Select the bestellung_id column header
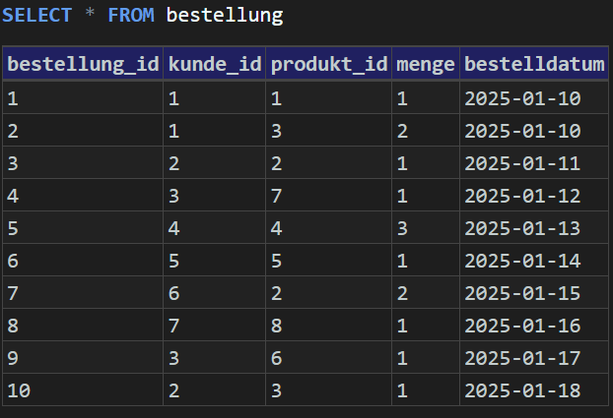Viewport: 613px width, 418px height. point(83,64)
